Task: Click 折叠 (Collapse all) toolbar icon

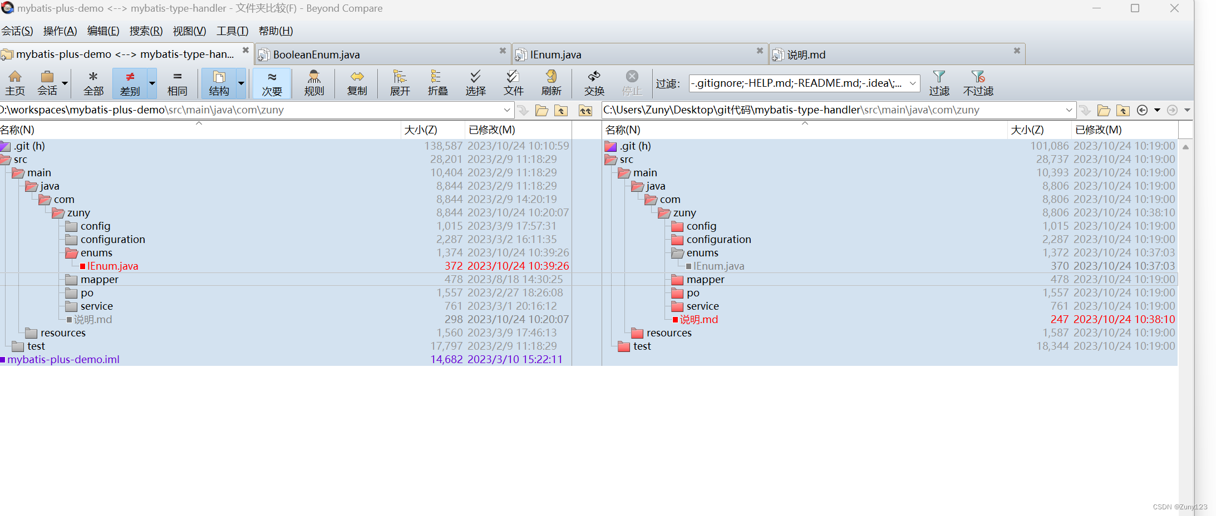Action: pyautogui.click(x=437, y=83)
